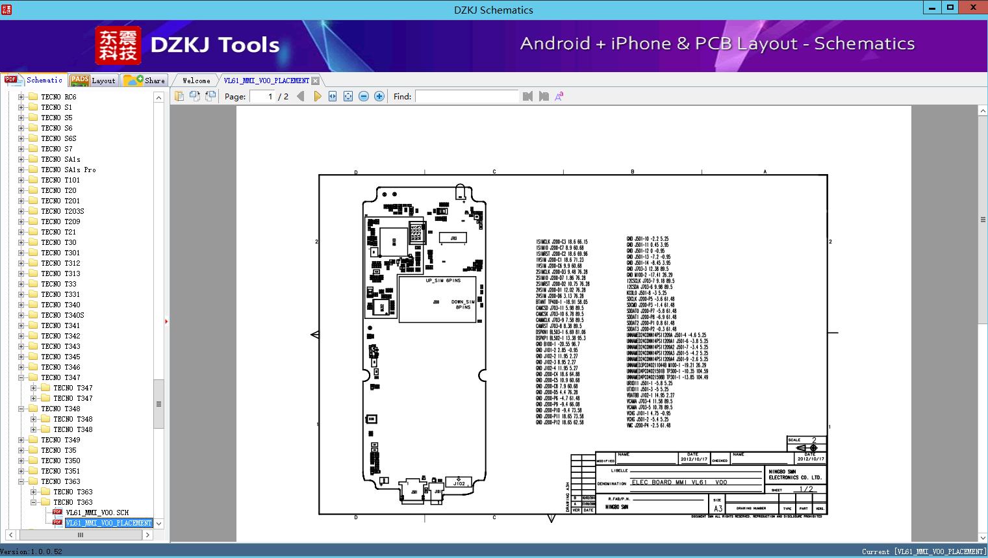Close the VL61_MMI_V00_PLACEMENT tab
The width and height of the screenshot is (988, 558).
(315, 81)
